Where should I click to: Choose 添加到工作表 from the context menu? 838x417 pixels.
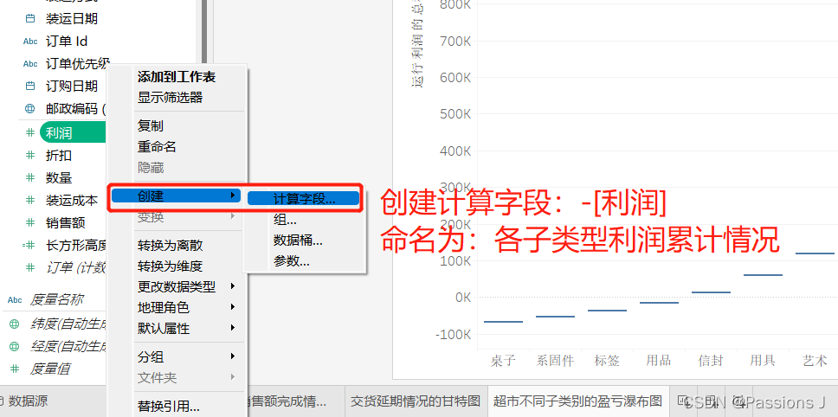tap(177, 77)
